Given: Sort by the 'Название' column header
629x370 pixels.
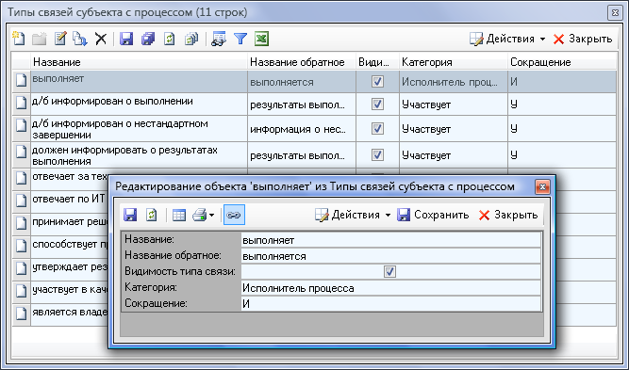Looking at the screenshot, I should [x=139, y=62].
